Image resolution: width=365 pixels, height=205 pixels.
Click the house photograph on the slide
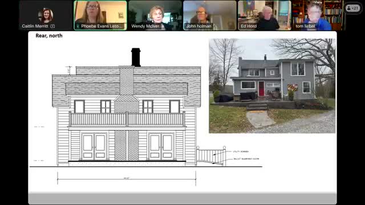click(x=272, y=86)
